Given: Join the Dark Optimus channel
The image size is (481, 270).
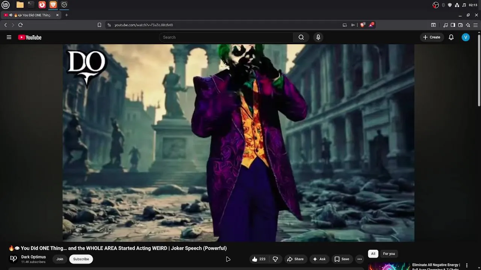Looking at the screenshot, I should click(x=60, y=259).
